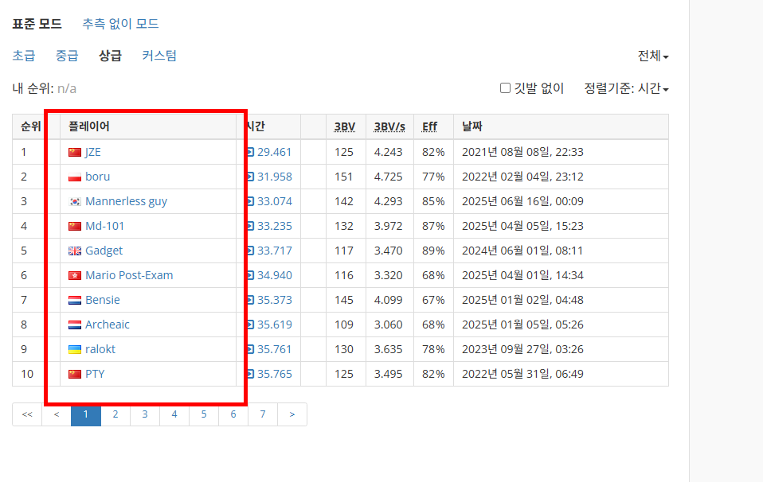Click the China flag beside Md-101
This screenshot has height=482, width=763.
pos(75,227)
